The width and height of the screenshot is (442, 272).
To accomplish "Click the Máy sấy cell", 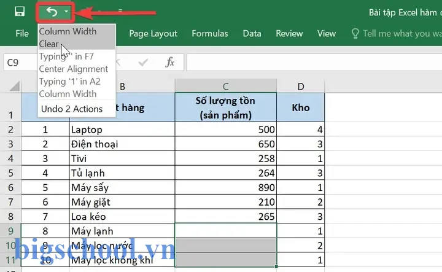I will 122,187.
